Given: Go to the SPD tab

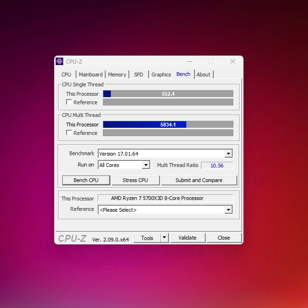Looking at the screenshot, I should (x=139, y=75).
